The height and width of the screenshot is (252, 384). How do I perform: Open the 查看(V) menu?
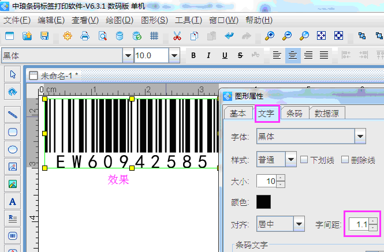coord(85,20)
